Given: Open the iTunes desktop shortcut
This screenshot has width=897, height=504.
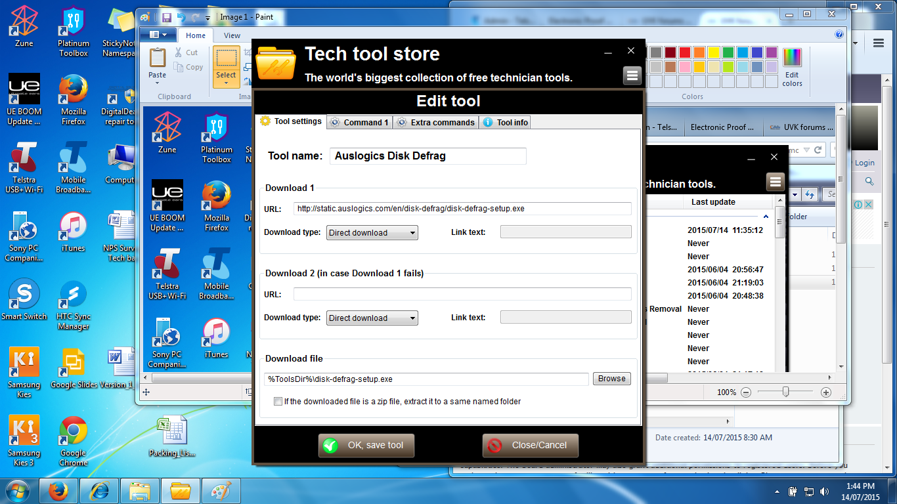Looking at the screenshot, I should pyautogui.click(x=73, y=232).
